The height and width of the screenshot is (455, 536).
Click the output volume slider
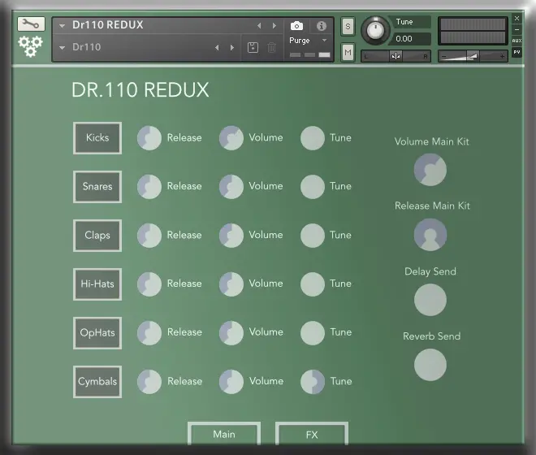[x=473, y=56]
